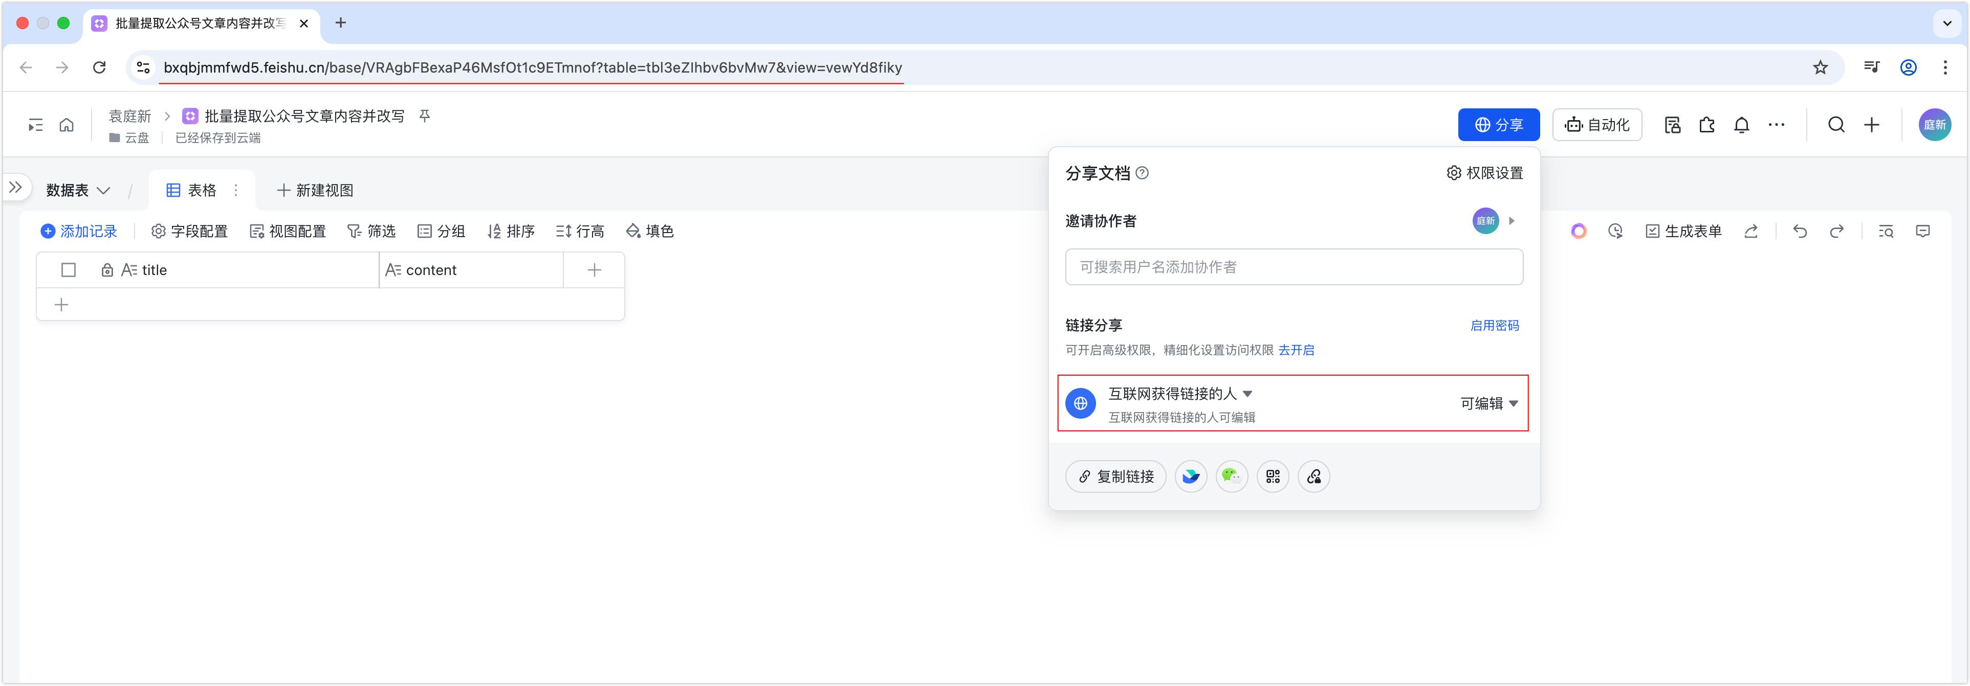Open 权限设置 permission settings
The width and height of the screenshot is (1970, 686).
click(1484, 173)
